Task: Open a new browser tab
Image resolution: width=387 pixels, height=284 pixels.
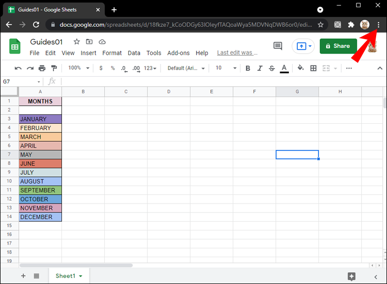Action: 114,10
